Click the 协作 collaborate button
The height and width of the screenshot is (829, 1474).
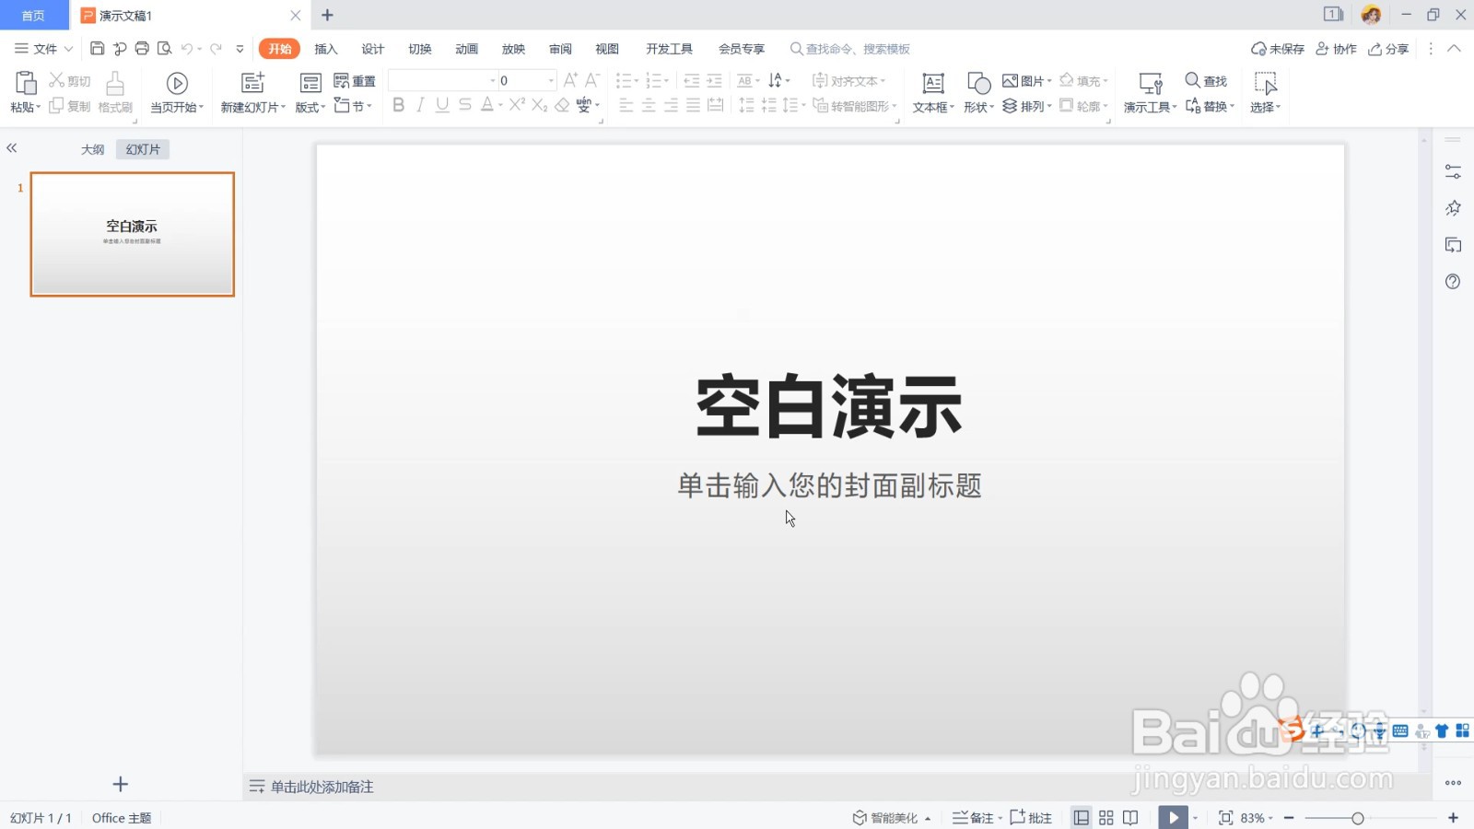coord(1337,49)
